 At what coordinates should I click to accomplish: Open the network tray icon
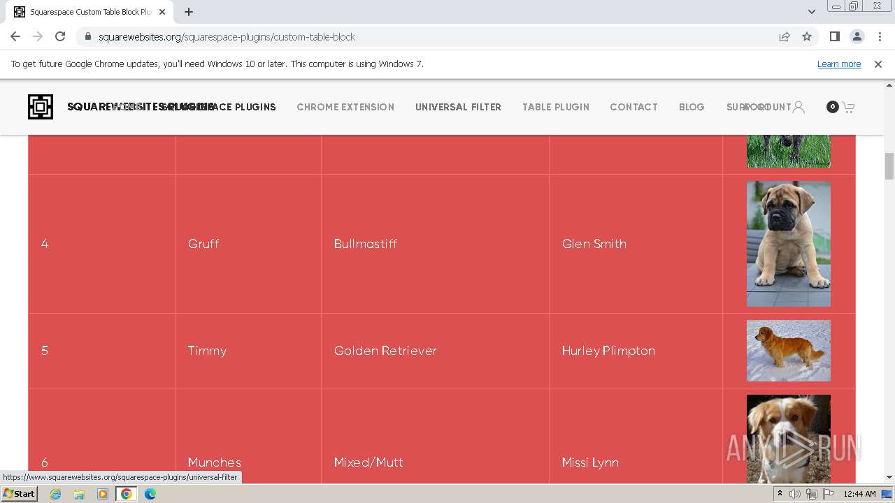pyautogui.click(x=812, y=494)
